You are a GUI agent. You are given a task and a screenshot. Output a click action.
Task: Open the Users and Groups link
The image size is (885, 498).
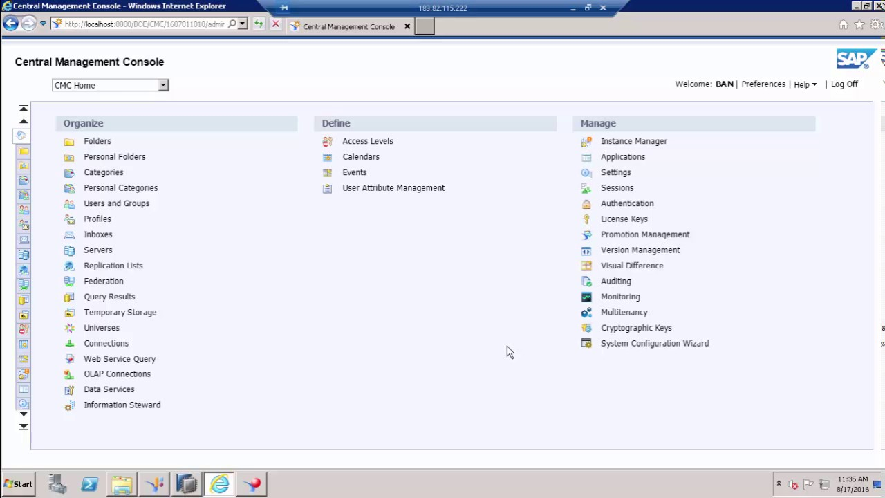116,203
